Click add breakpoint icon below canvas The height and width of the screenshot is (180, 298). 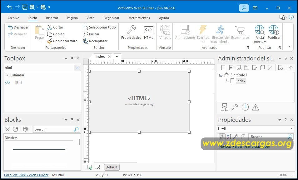(x=90, y=167)
